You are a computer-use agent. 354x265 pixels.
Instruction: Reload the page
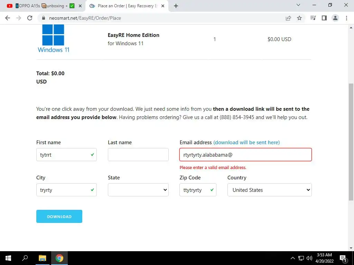30,18
